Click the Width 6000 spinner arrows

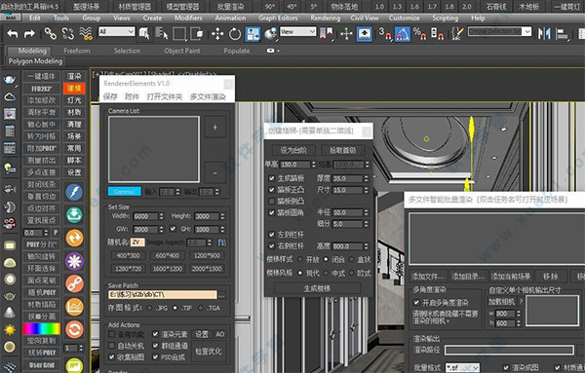pyautogui.click(x=161, y=216)
